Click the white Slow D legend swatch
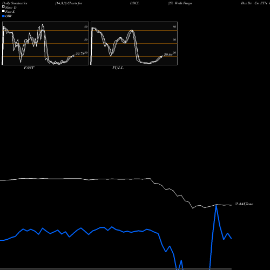The image size is (270, 270). pyautogui.click(x=3, y=6)
